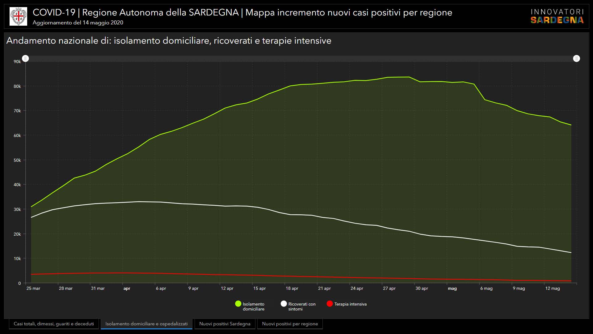Open the Casi totali, dimessi, guariti e deceduti tab
The image size is (593, 334).
54,324
